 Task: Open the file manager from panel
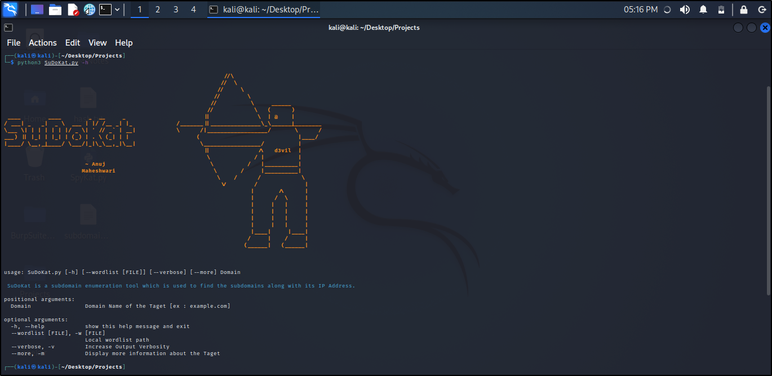(55, 10)
